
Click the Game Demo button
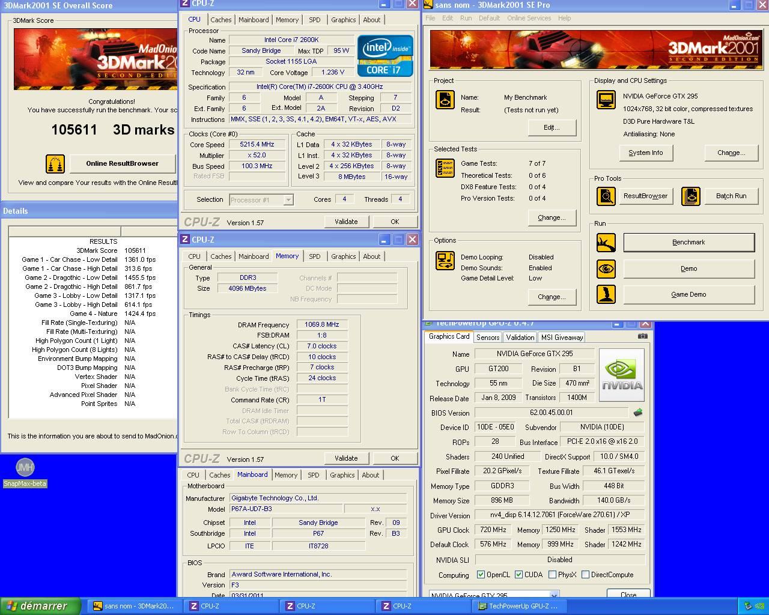[x=688, y=294]
